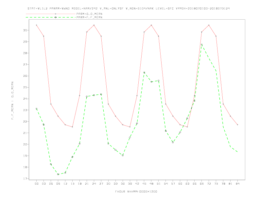Select red O.O_MEAN data point at hour 15
The width and height of the screenshot is (259, 200).
click(x=72, y=127)
